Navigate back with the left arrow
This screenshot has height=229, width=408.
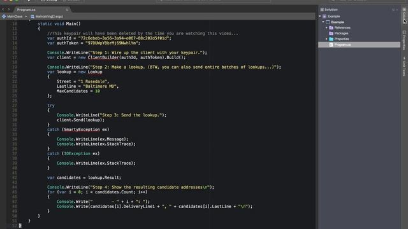pos(3,10)
